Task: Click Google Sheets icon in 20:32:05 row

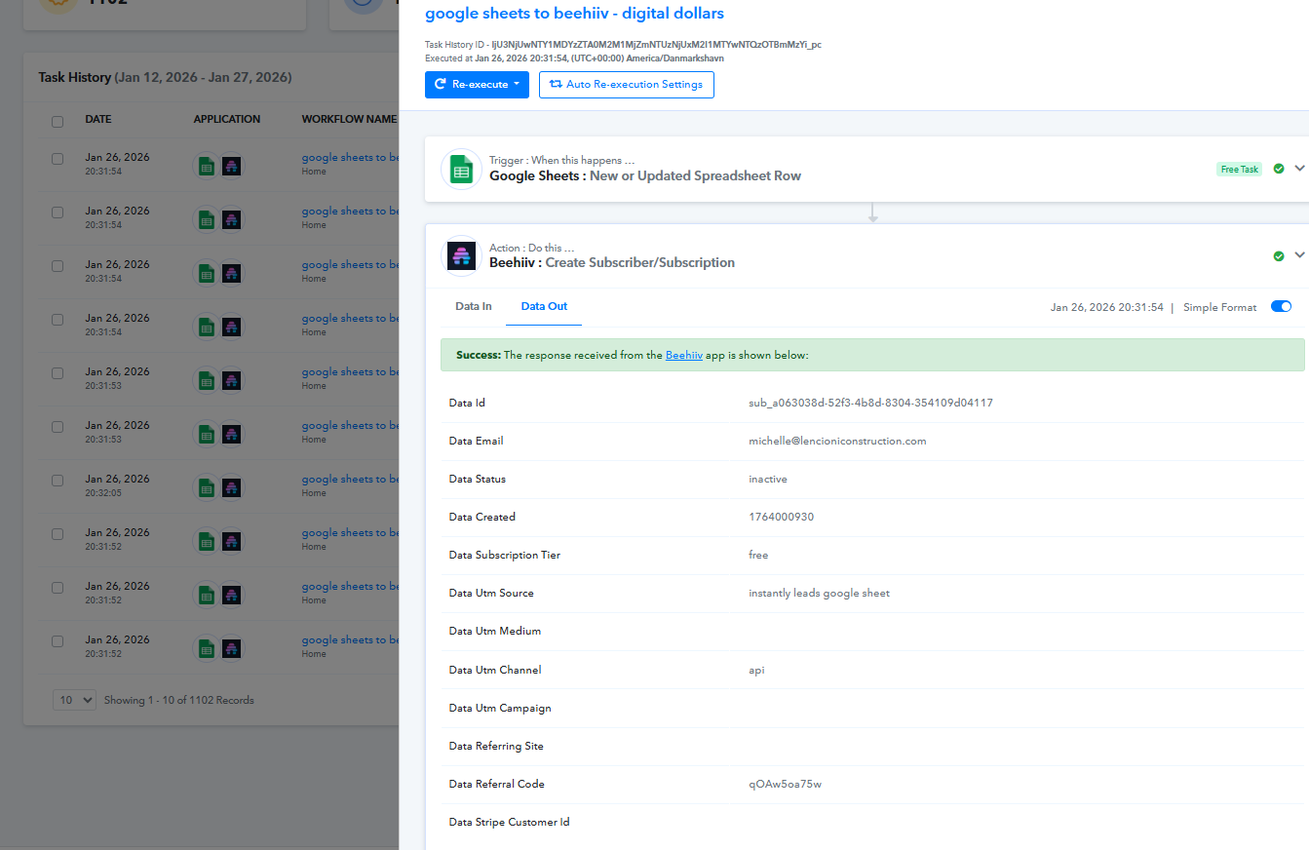Action: tap(206, 487)
